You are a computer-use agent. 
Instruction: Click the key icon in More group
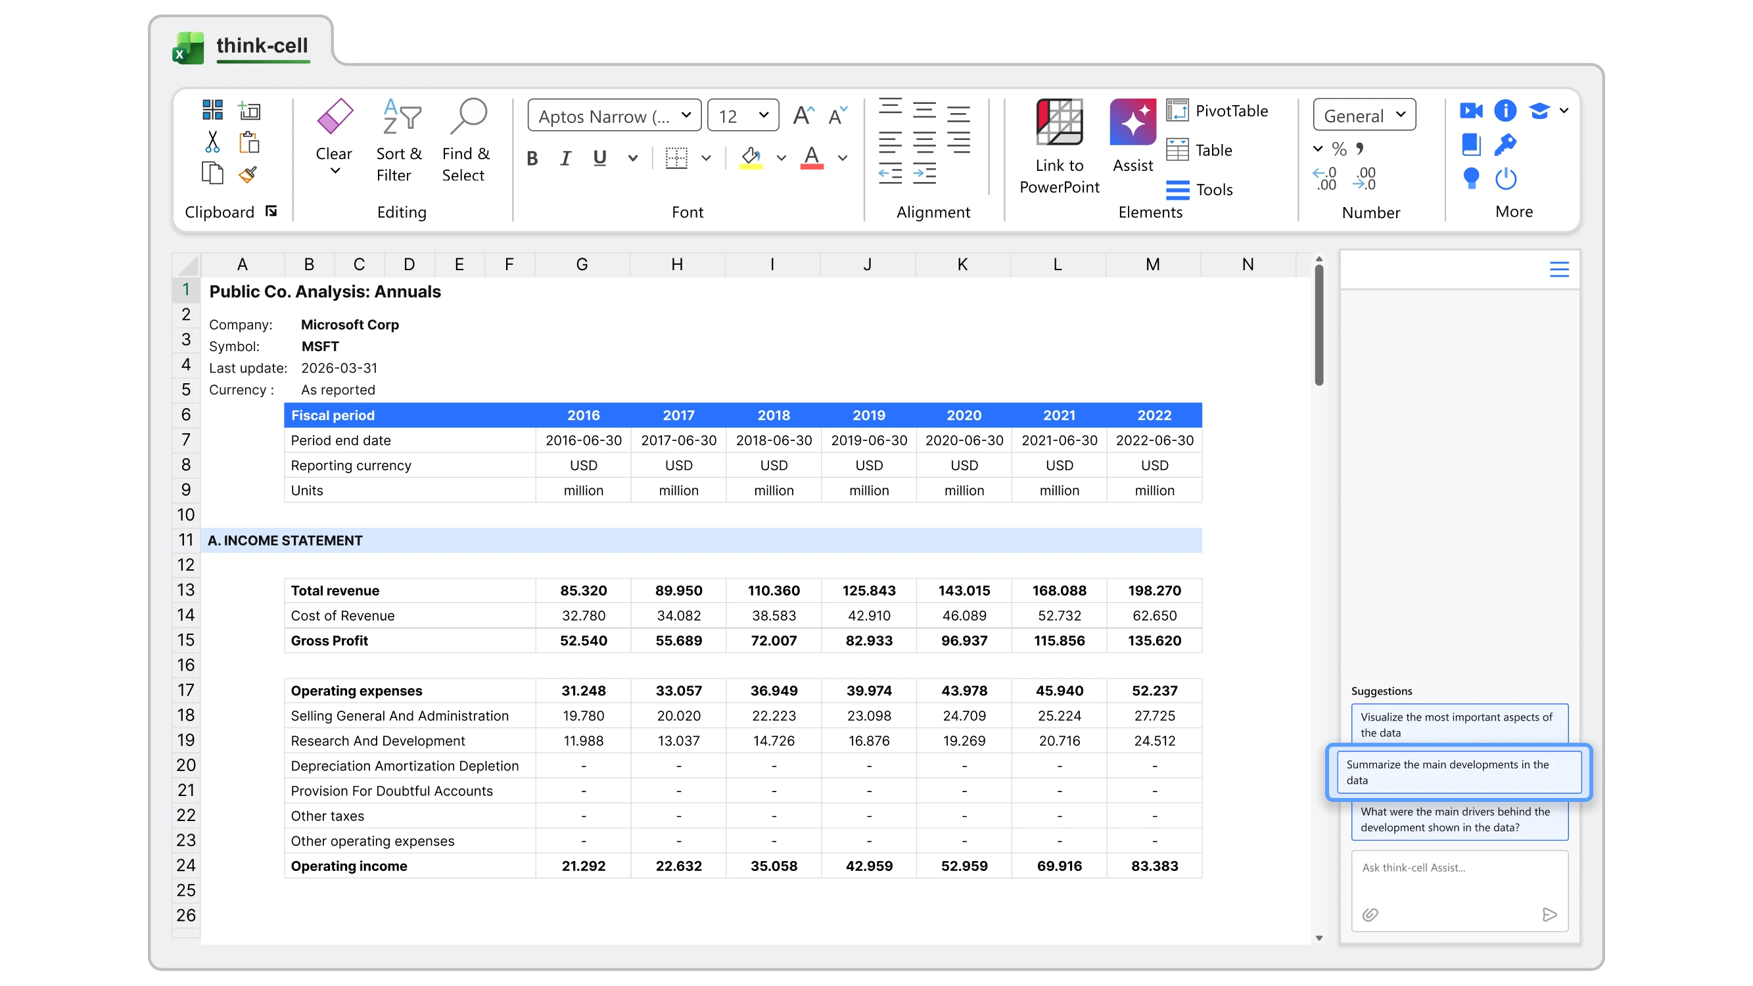click(x=1505, y=144)
